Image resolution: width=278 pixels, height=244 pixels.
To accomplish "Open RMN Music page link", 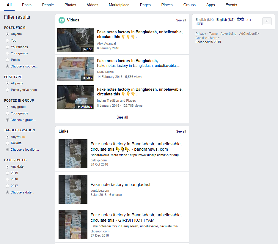I will (x=105, y=72).
